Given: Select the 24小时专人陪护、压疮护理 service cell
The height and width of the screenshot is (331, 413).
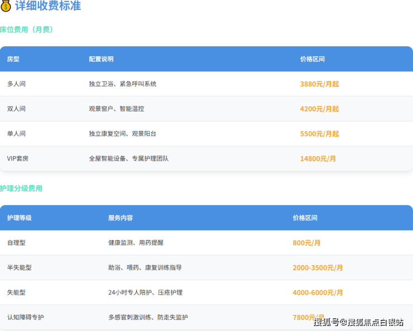Looking at the screenshot, I should pyautogui.click(x=145, y=293).
